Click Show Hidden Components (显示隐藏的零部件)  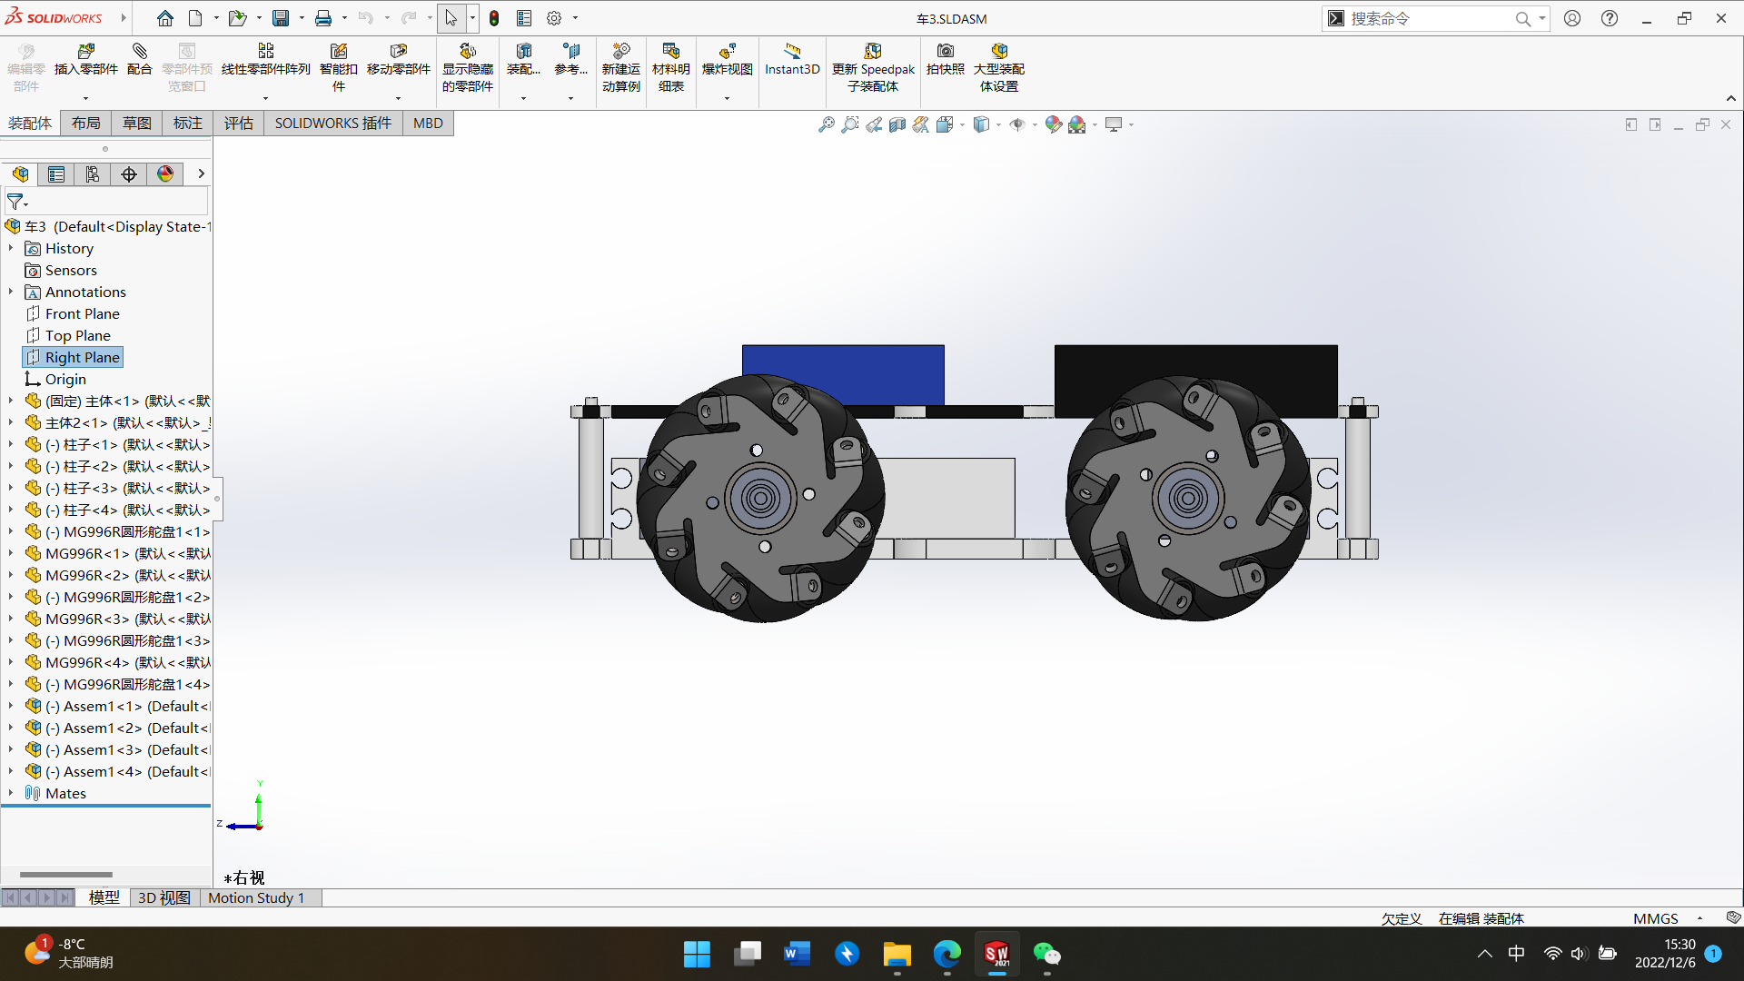point(468,67)
